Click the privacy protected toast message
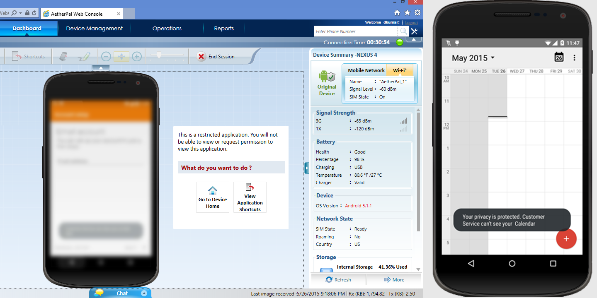Viewport: 597px width, 298px height. click(x=512, y=220)
